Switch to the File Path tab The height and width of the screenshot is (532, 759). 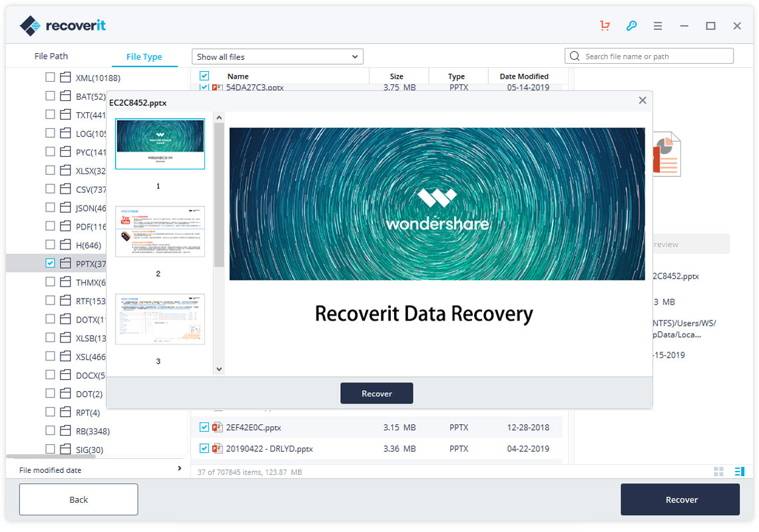51,56
